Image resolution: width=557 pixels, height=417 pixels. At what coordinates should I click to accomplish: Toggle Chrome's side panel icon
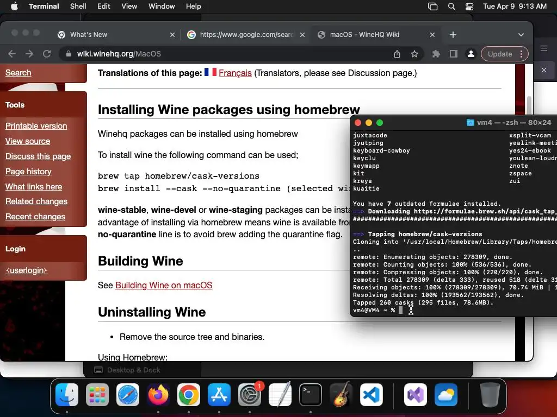point(453,54)
